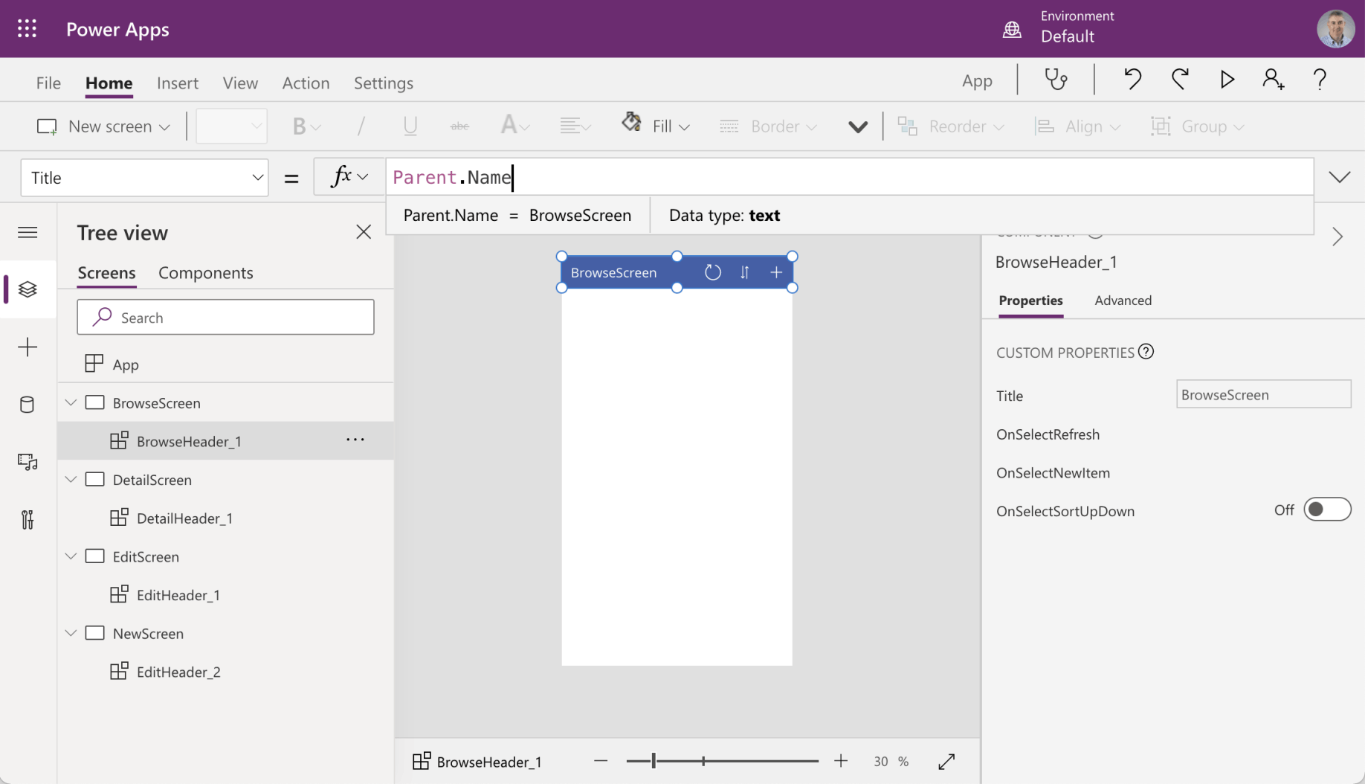This screenshot has width=1365, height=784.
Task: Click the Redo arrow icon
Action: click(x=1180, y=80)
